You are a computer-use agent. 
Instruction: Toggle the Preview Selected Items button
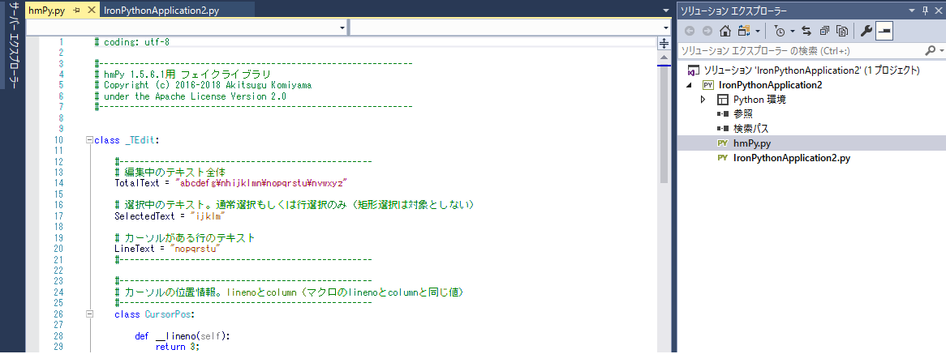[884, 31]
